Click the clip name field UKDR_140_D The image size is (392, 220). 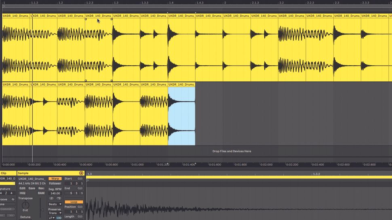point(8,178)
